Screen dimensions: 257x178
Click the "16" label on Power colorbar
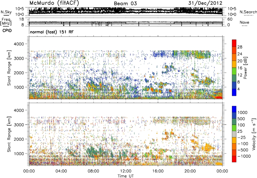coord(240,68)
